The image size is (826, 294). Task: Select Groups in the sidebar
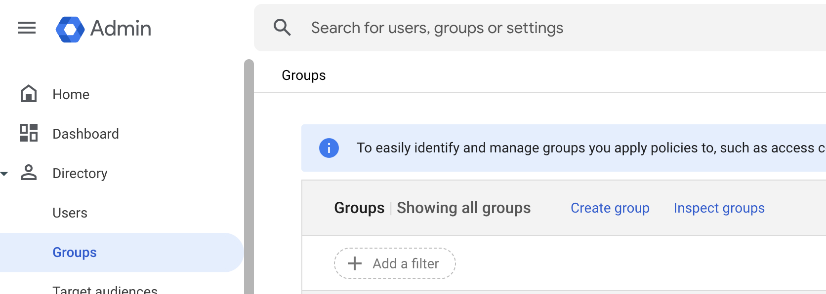75,253
